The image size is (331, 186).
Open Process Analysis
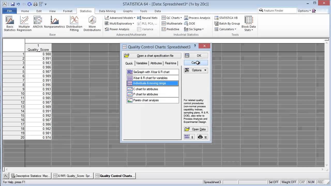point(197,18)
